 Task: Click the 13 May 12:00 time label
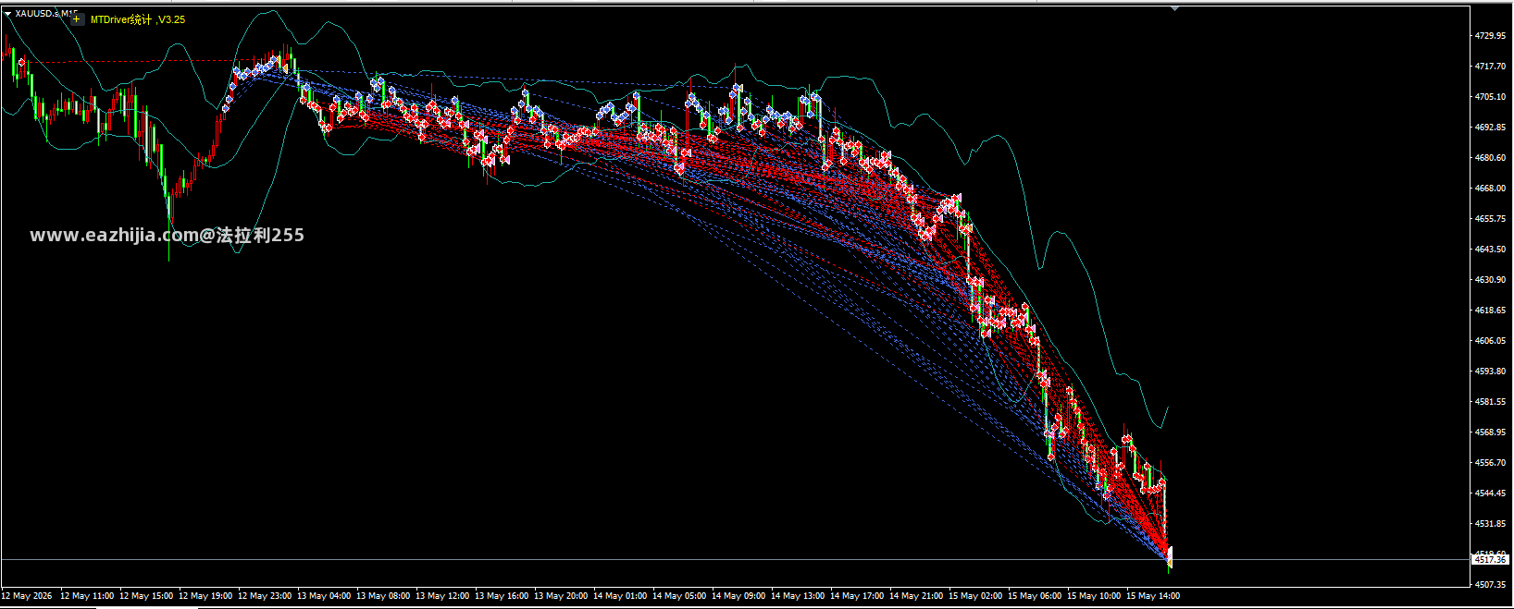click(x=442, y=596)
